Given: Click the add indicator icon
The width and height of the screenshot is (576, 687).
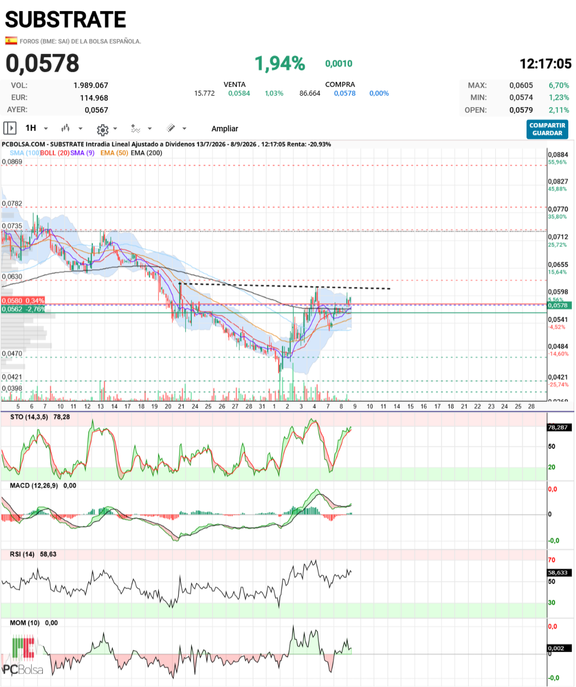Looking at the screenshot, I should tap(135, 129).
